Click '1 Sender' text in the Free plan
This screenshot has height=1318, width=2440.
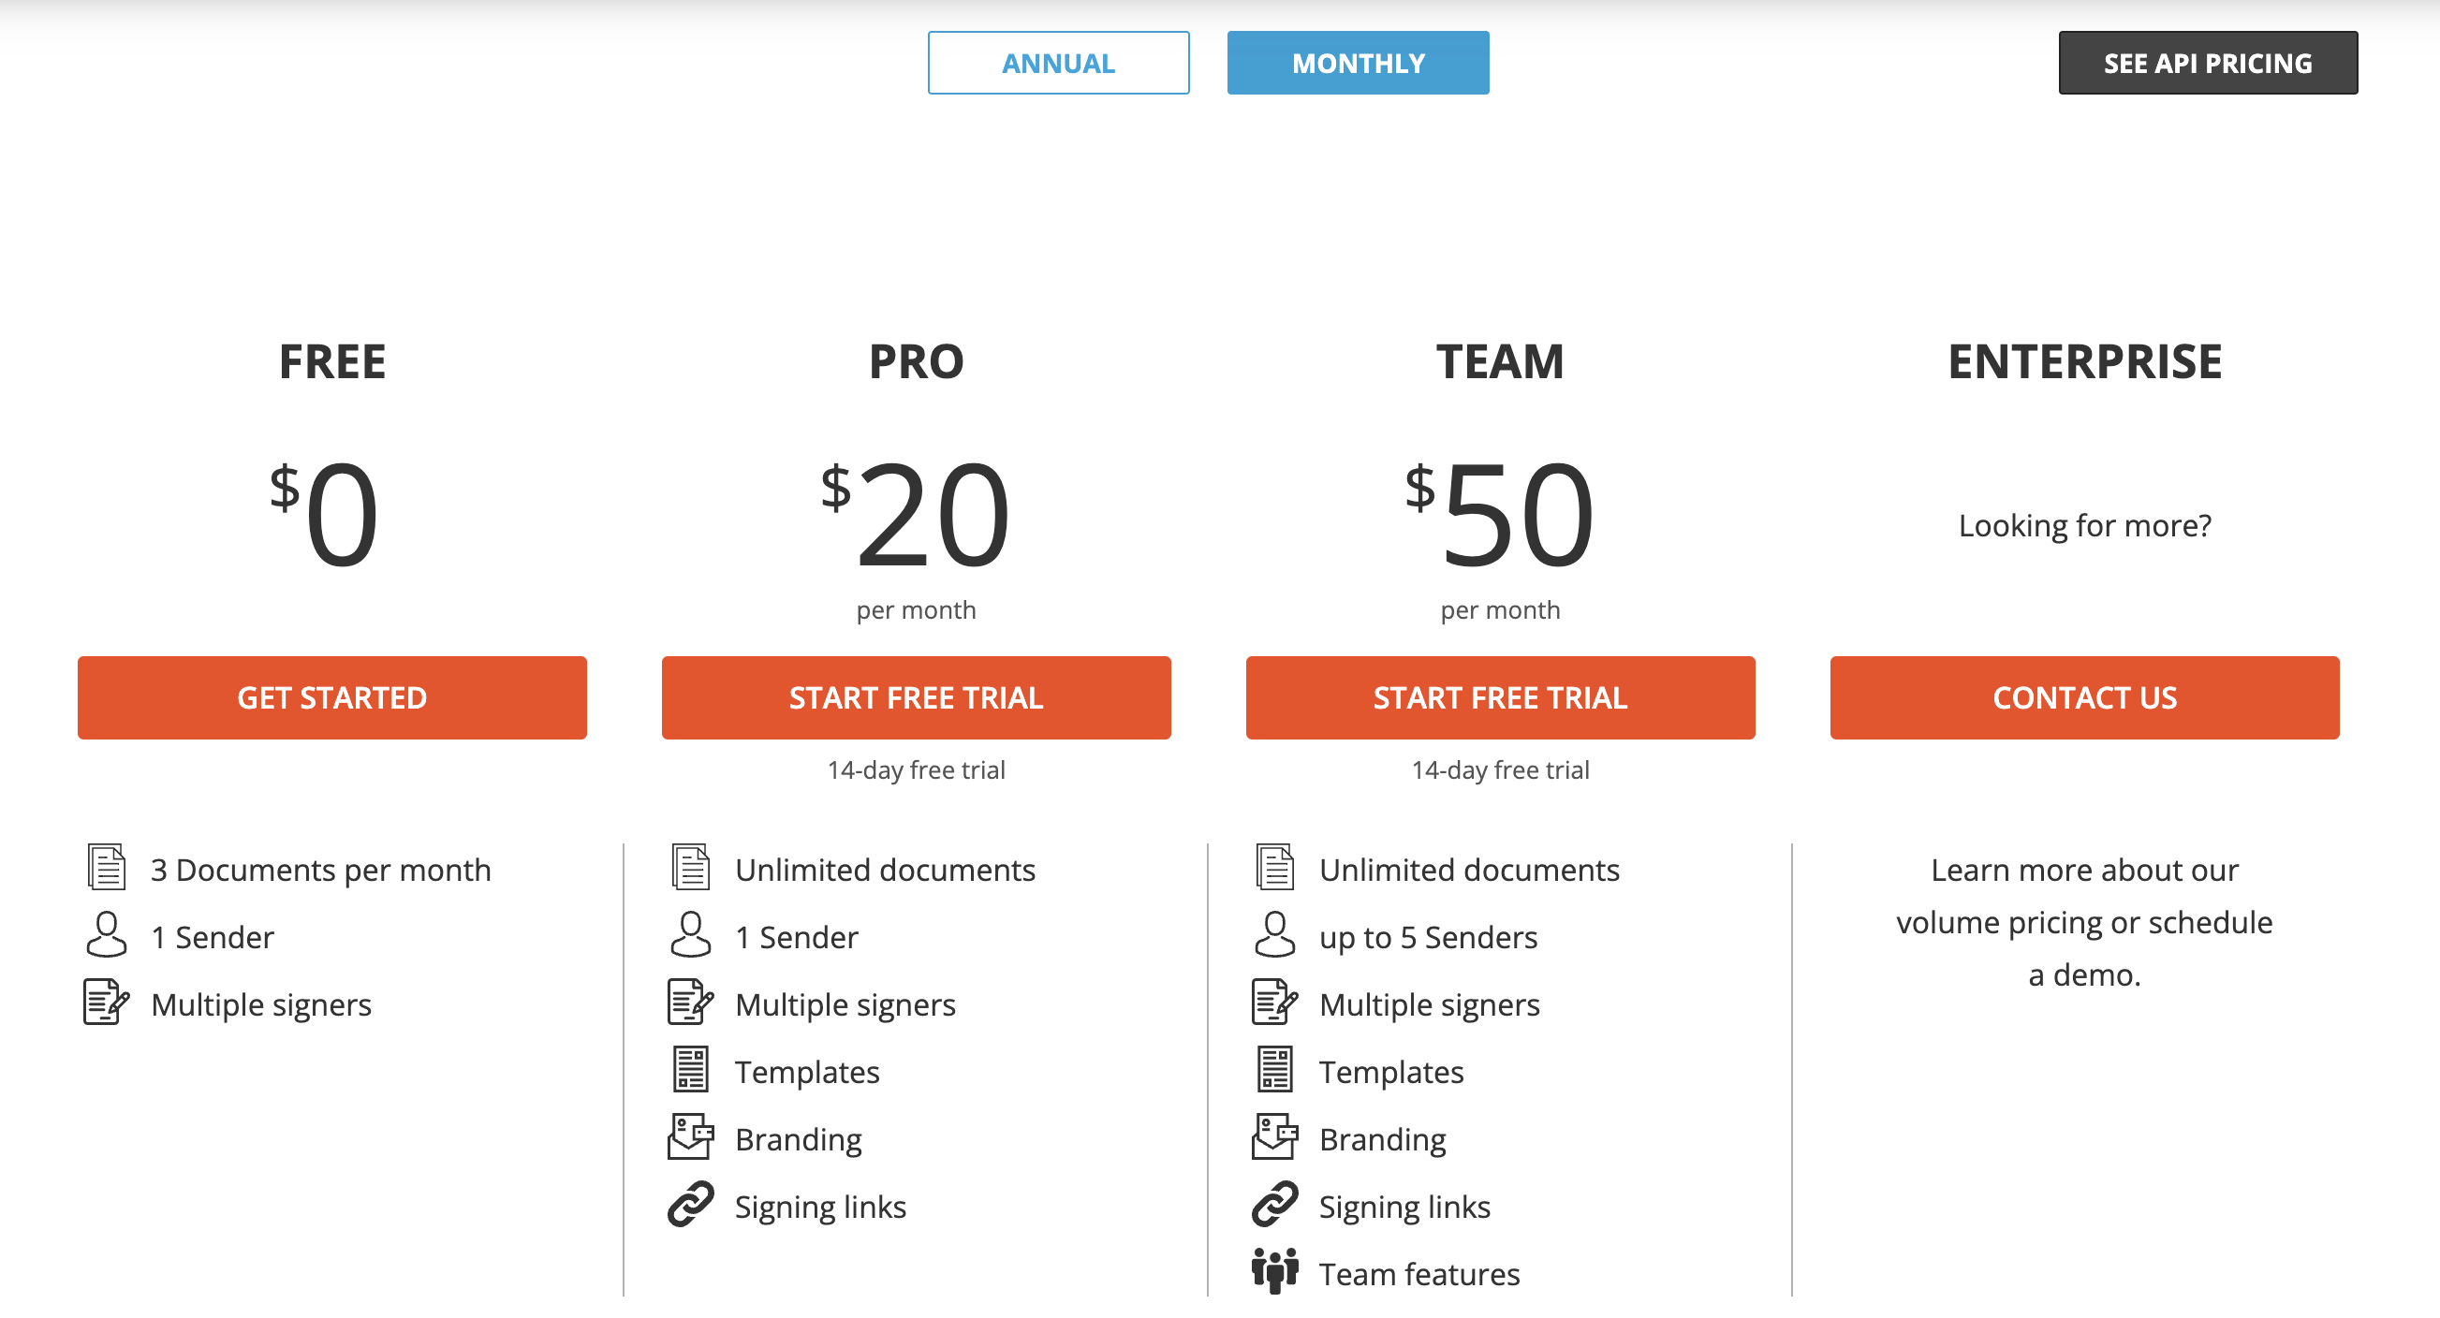tap(213, 936)
